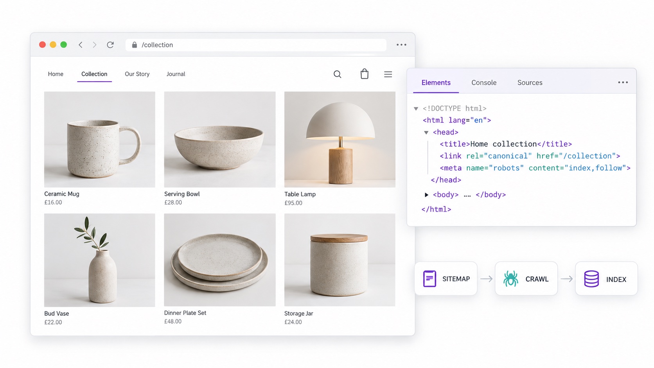Click the closing </html> tag line
The width and height of the screenshot is (654, 368).
pyautogui.click(x=437, y=210)
